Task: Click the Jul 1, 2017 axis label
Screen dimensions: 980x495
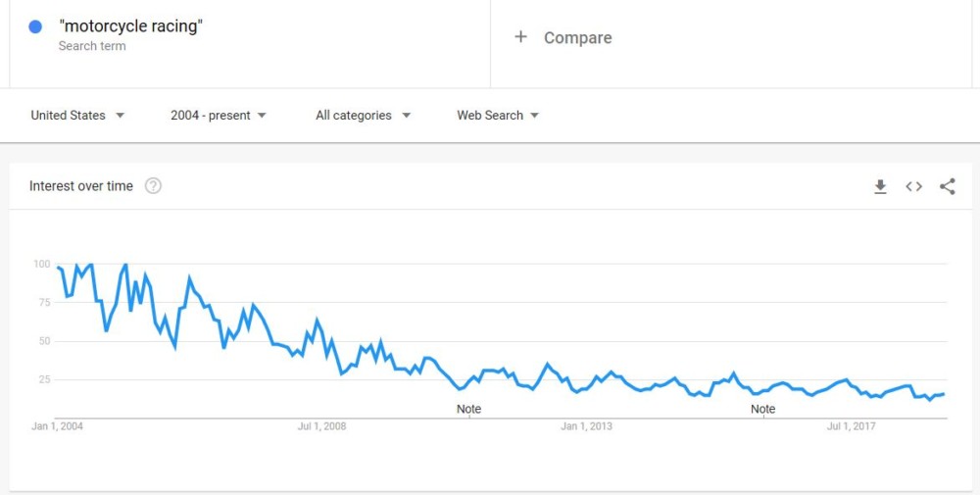Action: coord(851,426)
